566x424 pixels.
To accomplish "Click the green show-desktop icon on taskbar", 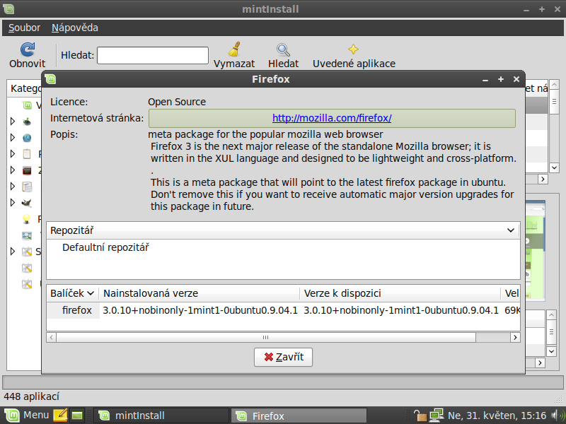I will point(77,416).
